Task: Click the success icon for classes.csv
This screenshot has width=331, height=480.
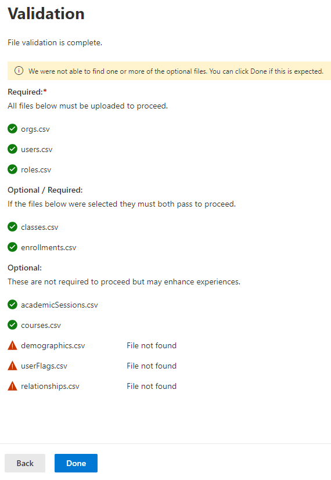Action: [x=12, y=227]
